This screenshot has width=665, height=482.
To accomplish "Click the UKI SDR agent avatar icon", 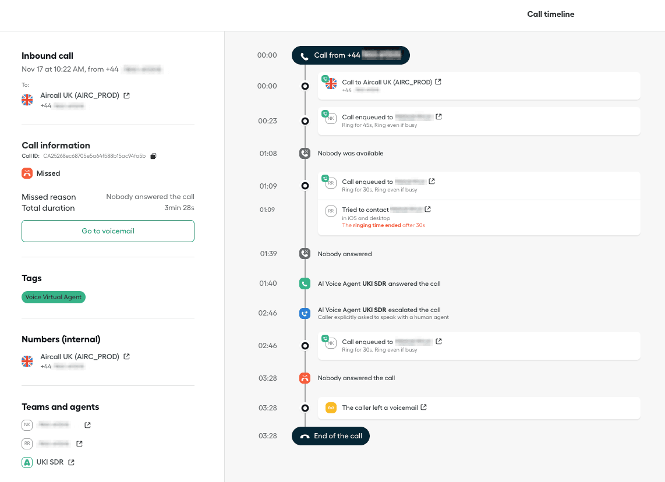I will [x=27, y=462].
